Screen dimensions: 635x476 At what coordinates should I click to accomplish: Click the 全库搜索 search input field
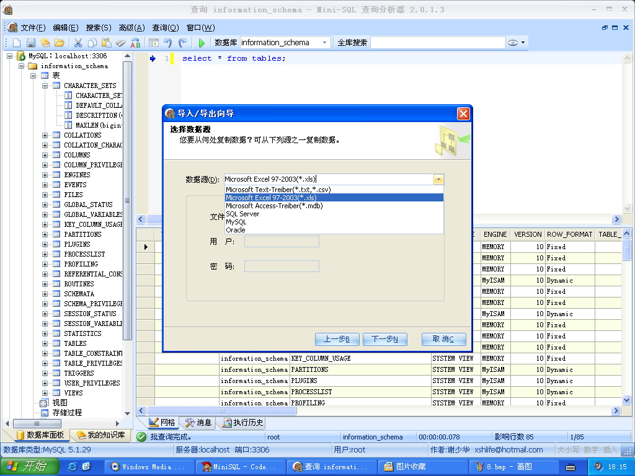[x=438, y=43]
